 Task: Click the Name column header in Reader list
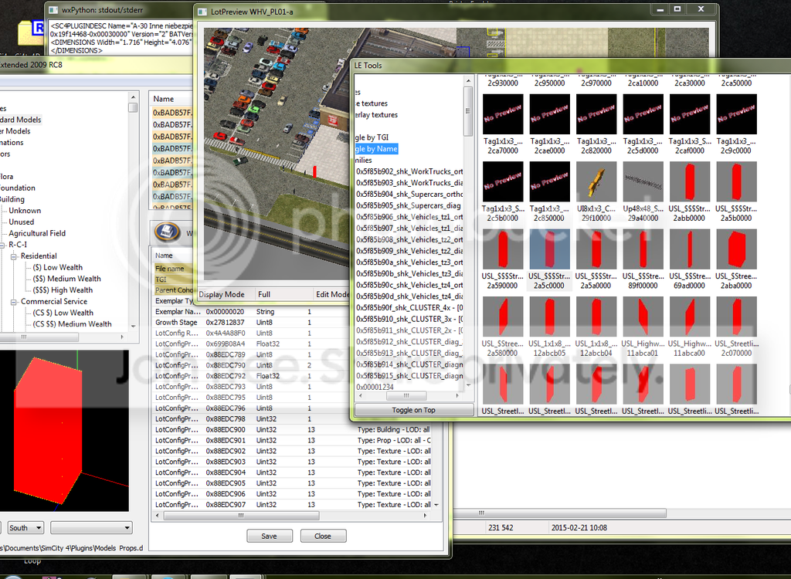(x=171, y=99)
